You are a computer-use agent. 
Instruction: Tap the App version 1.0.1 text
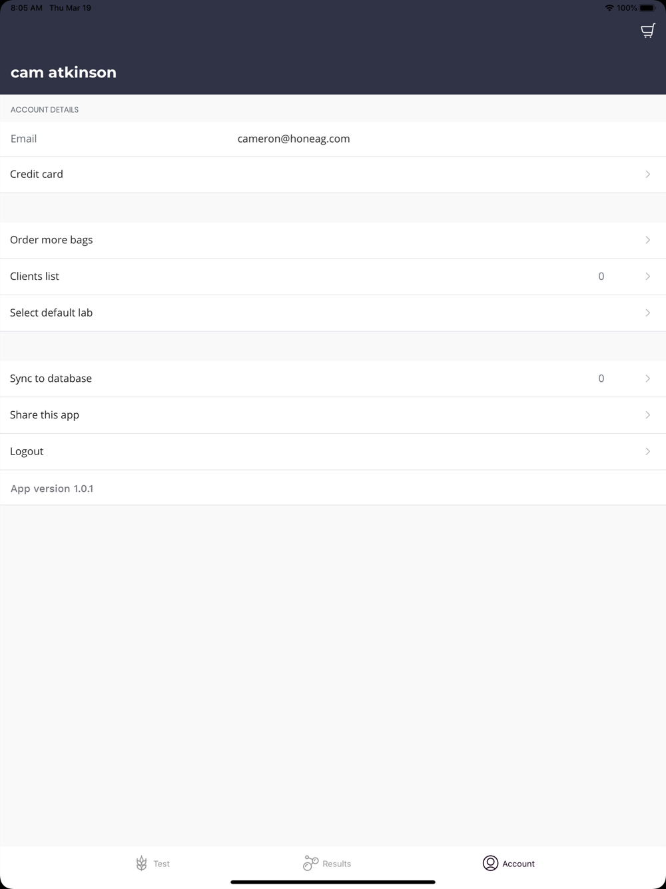tap(52, 488)
